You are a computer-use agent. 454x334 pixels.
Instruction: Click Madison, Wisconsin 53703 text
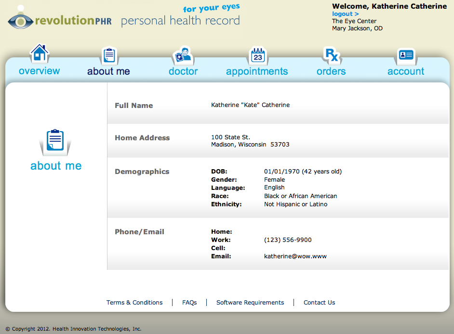click(x=250, y=145)
